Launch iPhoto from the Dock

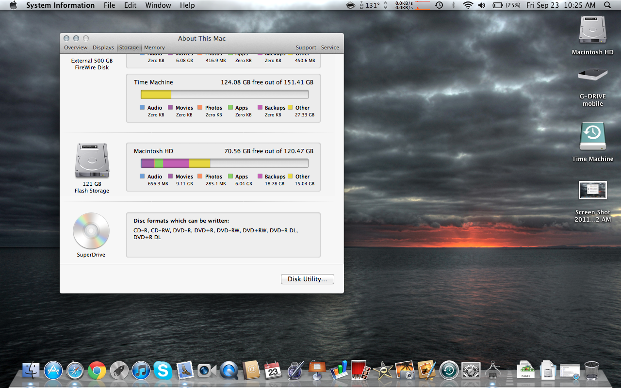(405, 371)
